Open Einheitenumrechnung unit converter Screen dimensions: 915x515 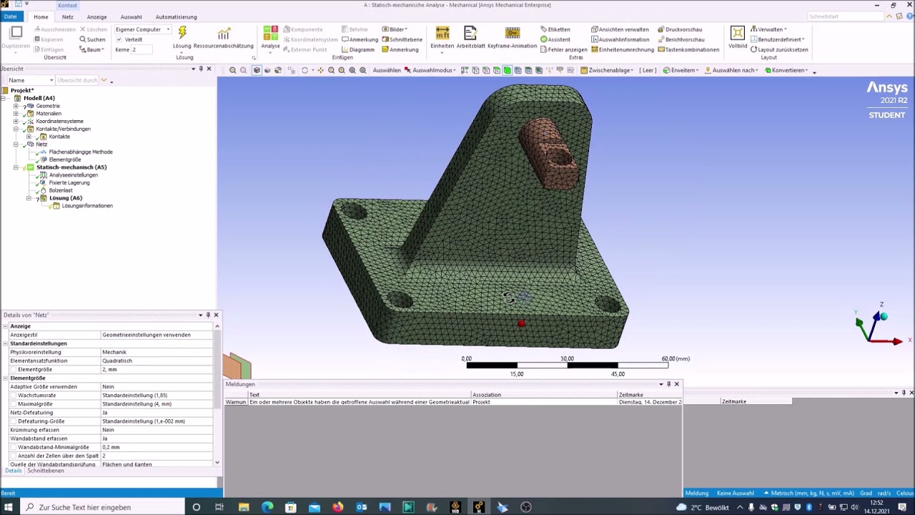click(x=622, y=49)
